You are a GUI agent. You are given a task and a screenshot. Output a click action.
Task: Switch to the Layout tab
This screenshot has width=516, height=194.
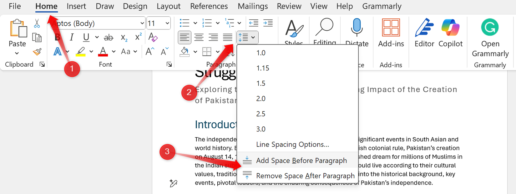(169, 6)
